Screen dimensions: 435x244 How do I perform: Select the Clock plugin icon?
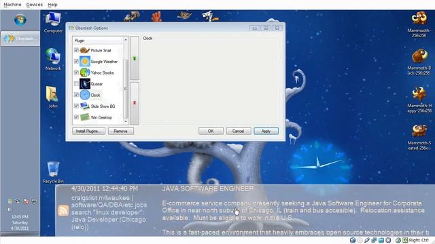pyautogui.click(x=85, y=95)
